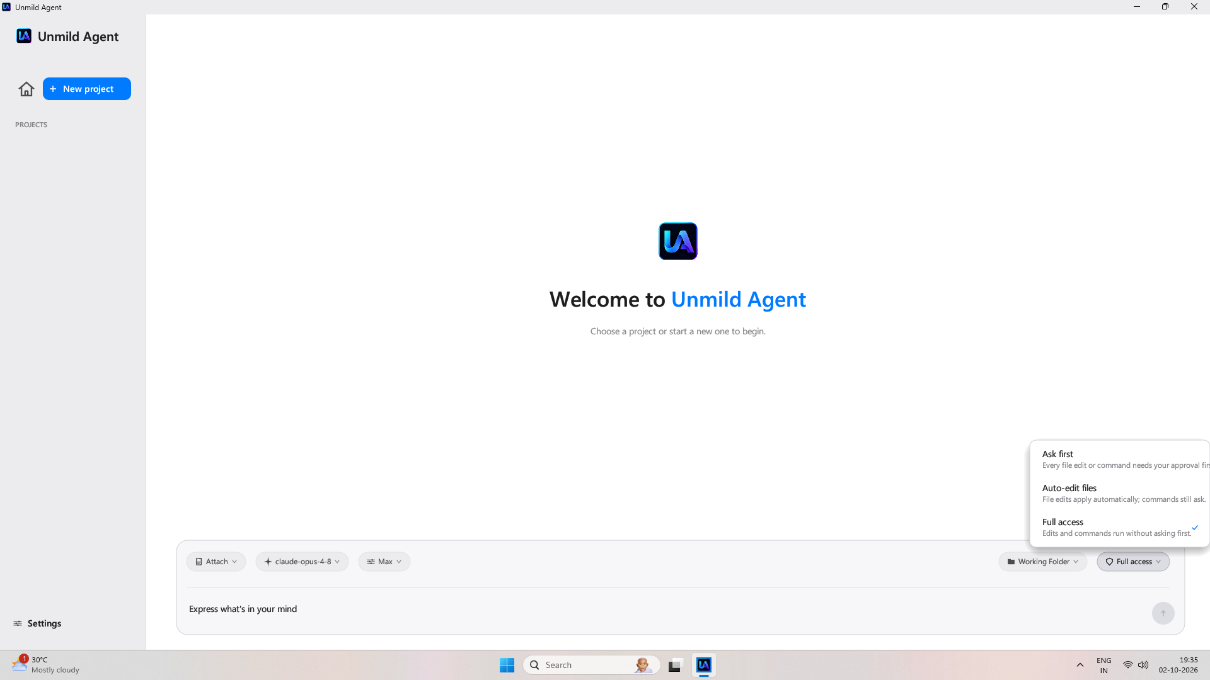1210x680 pixels.
Task: Open the weather widget showing 30°C
Action: [45, 665]
